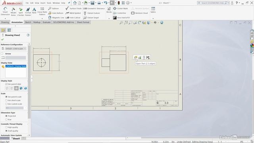The image size is (254, 143).
Task: Click the Home icon in title toolbar
Action: click(x=75, y=3)
